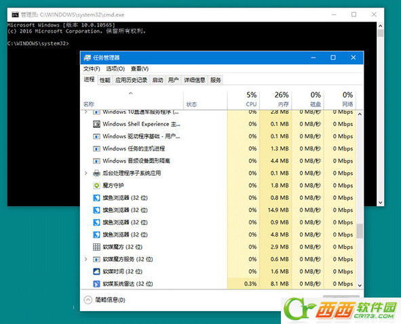
Task: Click the 魔方守护 shield icon
Action: click(x=96, y=186)
